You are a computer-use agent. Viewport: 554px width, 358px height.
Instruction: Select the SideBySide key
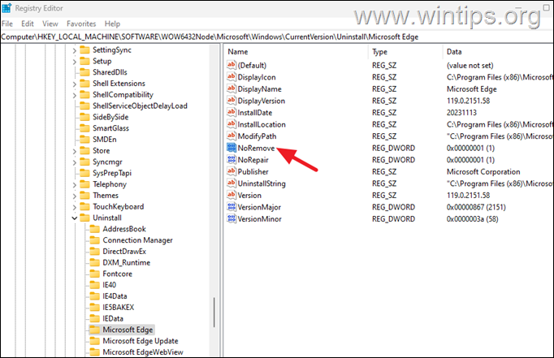click(110, 117)
